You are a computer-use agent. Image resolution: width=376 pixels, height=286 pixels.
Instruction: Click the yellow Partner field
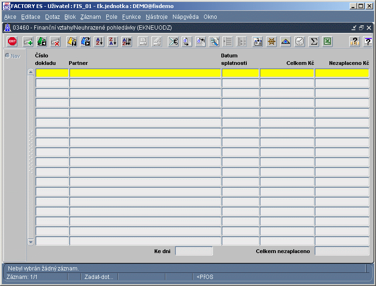point(145,73)
